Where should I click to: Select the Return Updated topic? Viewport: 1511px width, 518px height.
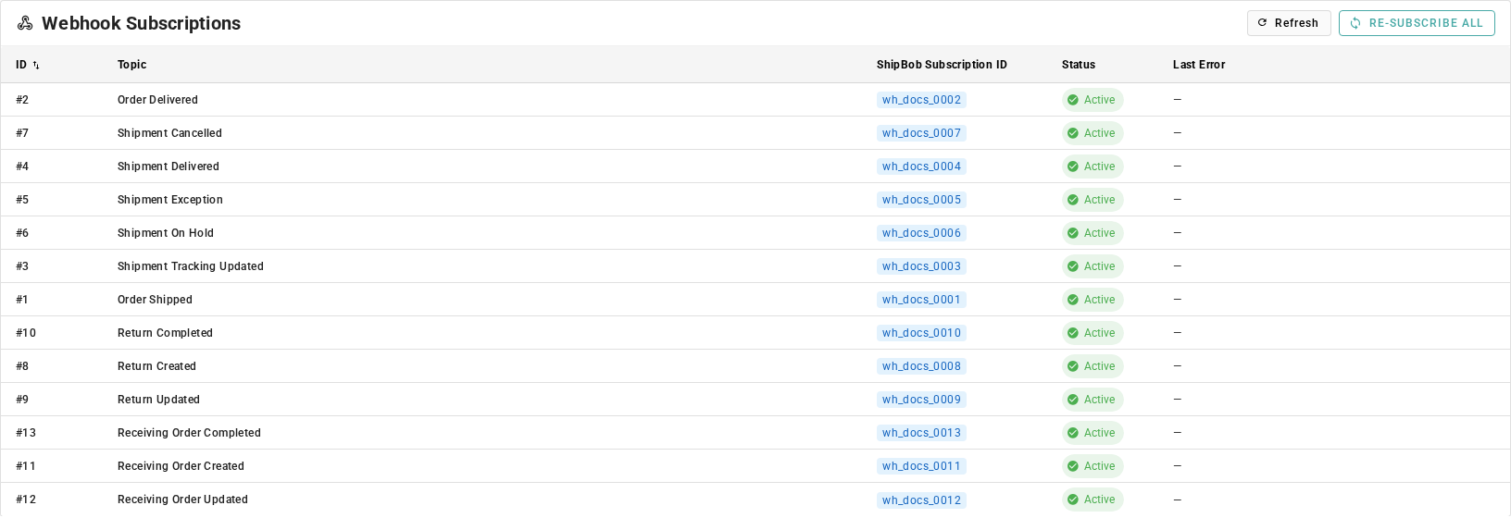[158, 400]
